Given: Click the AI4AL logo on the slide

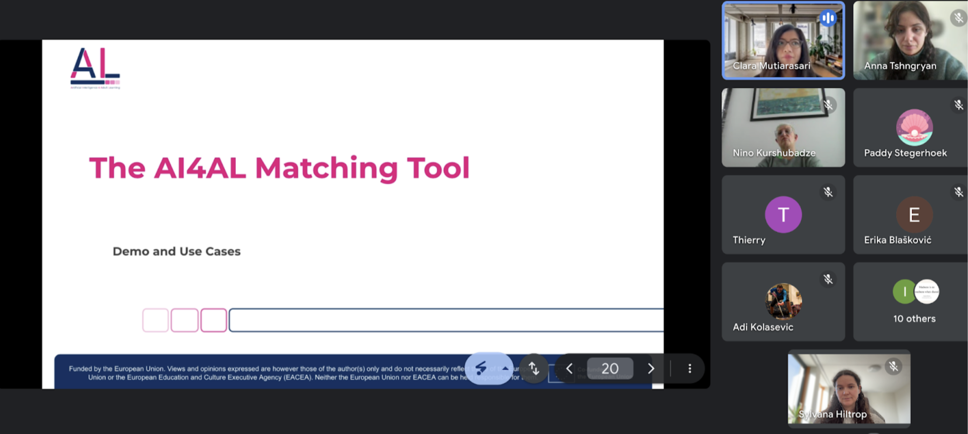Looking at the screenshot, I should click(95, 68).
